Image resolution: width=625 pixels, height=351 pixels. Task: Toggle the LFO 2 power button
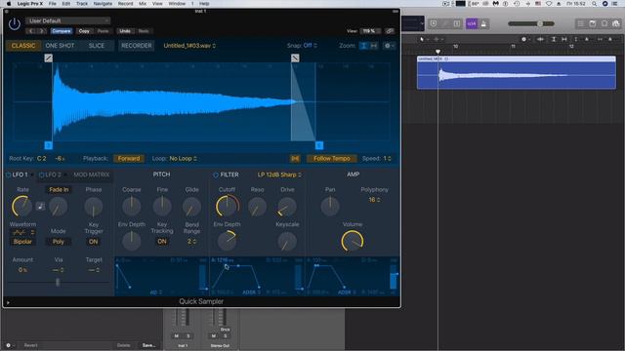[41, 175]
